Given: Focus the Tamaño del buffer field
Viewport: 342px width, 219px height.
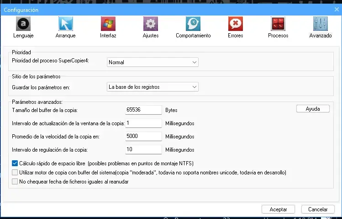Looking at the screenshot, I should (143, 110).
